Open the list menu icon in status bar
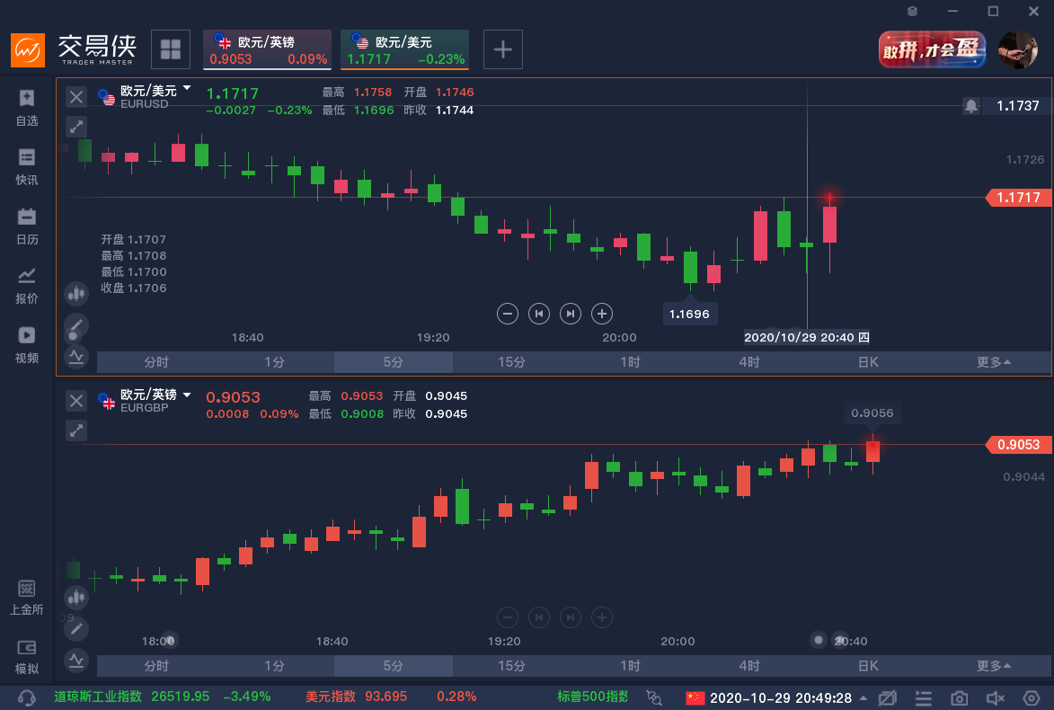The width and height of the screenshot is (1054, 710). point(924,698)
